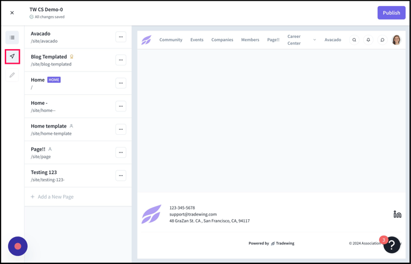411x264 pixels.
Task: Open options menu for Home template page
Action: click(121, 129)
